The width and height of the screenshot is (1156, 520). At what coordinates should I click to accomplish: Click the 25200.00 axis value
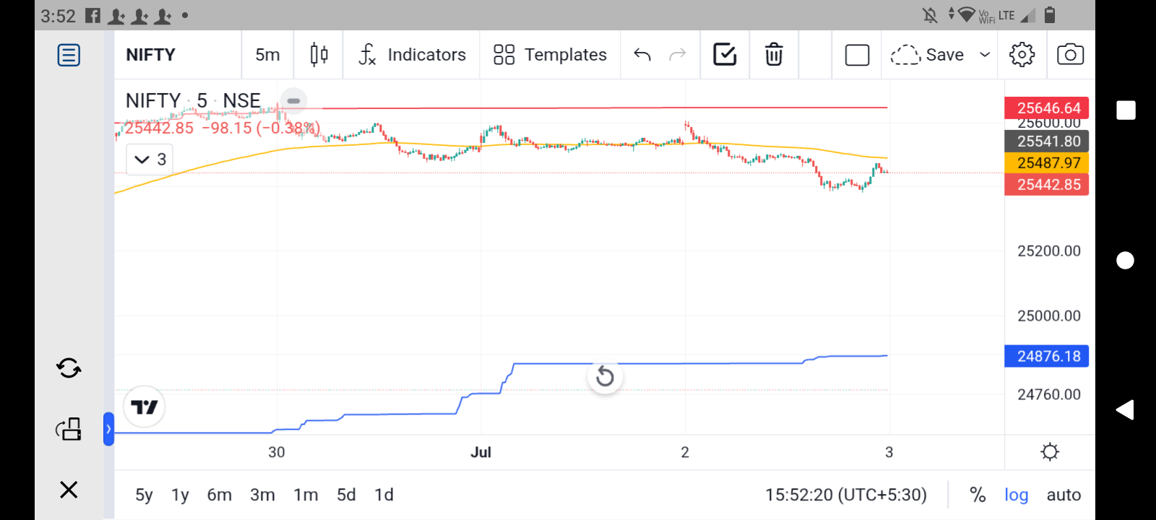(x=1049, y=251)
